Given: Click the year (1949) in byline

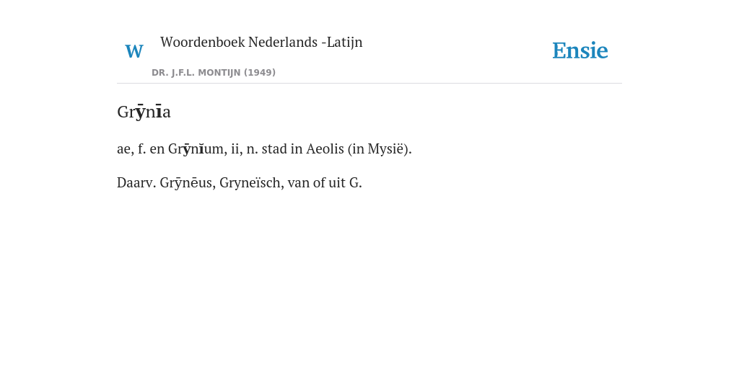Looking at the screenshot, I should pyautogui.click(x=260, y=73).
